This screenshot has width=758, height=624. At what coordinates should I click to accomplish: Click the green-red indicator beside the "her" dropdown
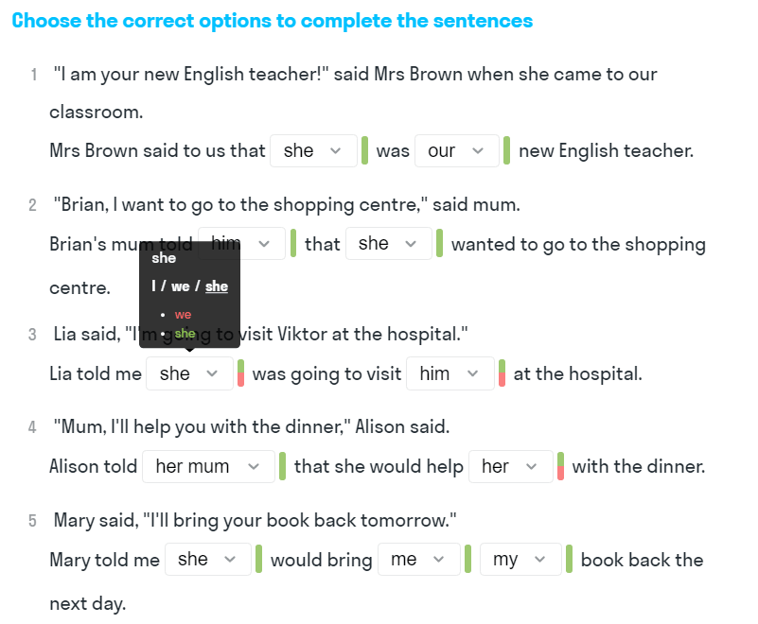(561, 466)
